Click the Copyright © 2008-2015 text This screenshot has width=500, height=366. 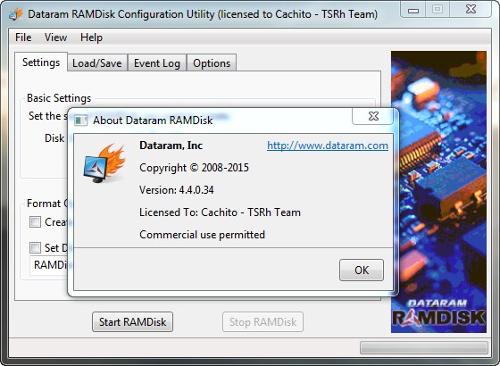[x=194, y=168]
